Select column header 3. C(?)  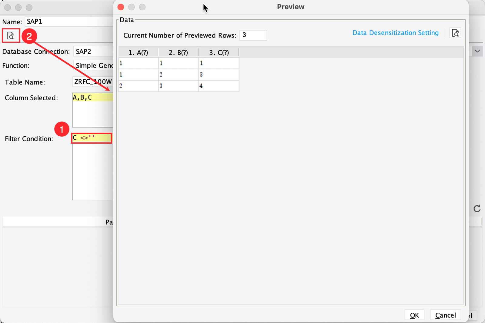click(219, 52)
